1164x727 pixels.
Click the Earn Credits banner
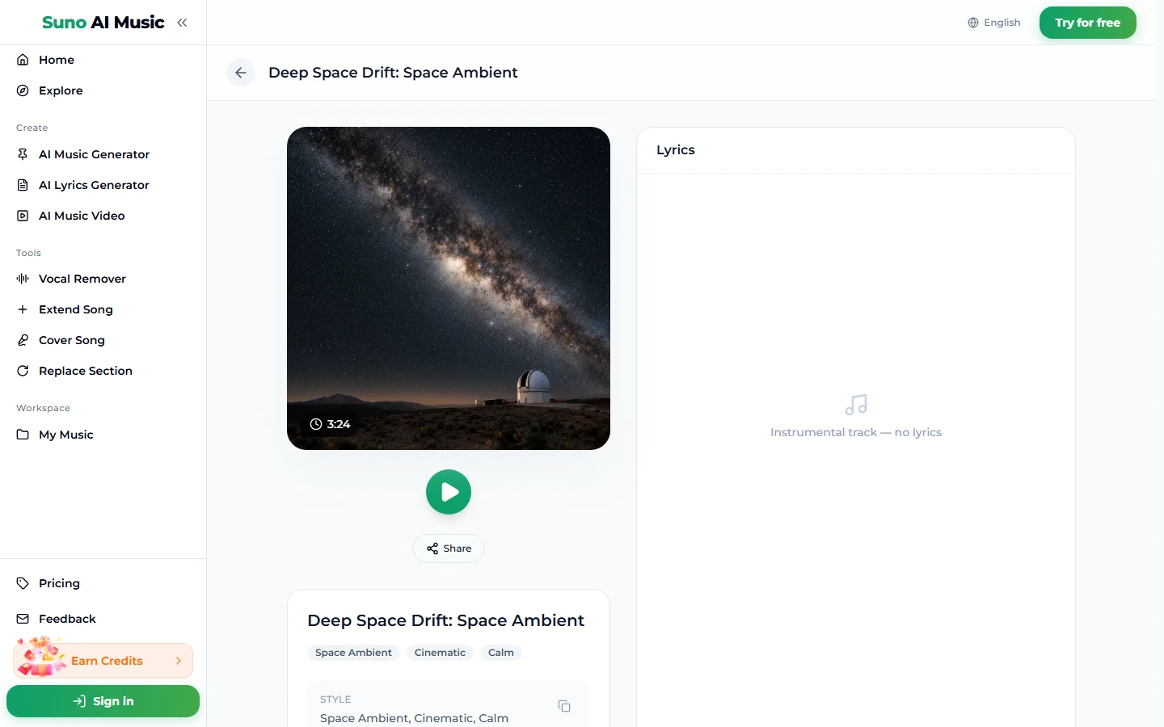[103, 661]
